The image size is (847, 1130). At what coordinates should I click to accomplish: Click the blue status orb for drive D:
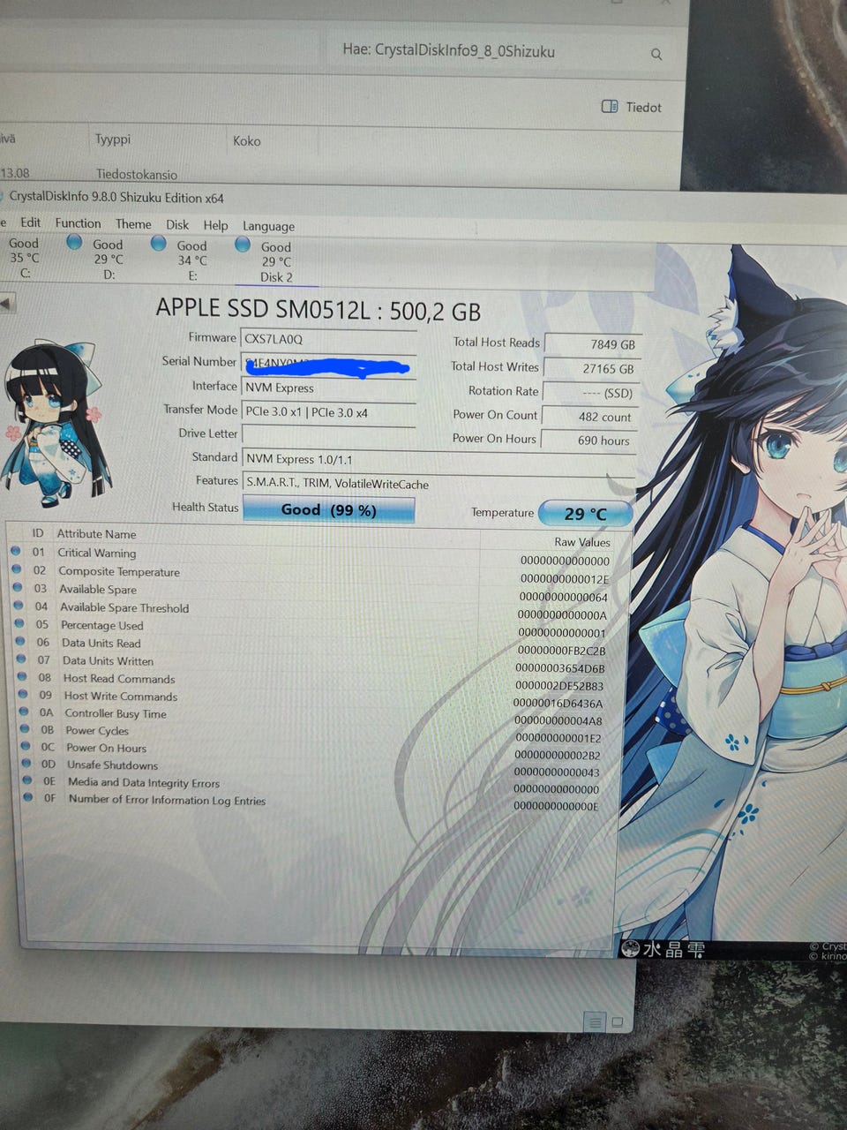[x=74, y=242]
